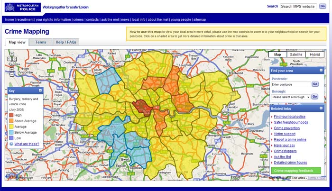Click Go next to the site search

coord(323,6)
